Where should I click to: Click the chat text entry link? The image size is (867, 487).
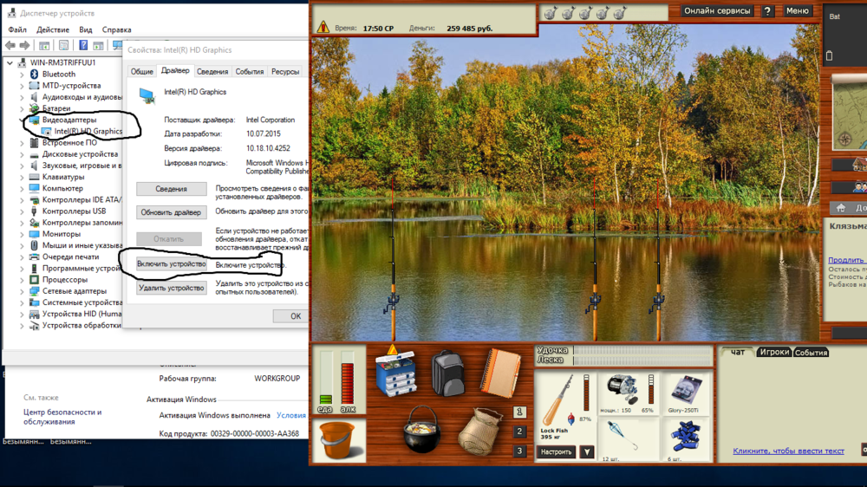point(787,451)
